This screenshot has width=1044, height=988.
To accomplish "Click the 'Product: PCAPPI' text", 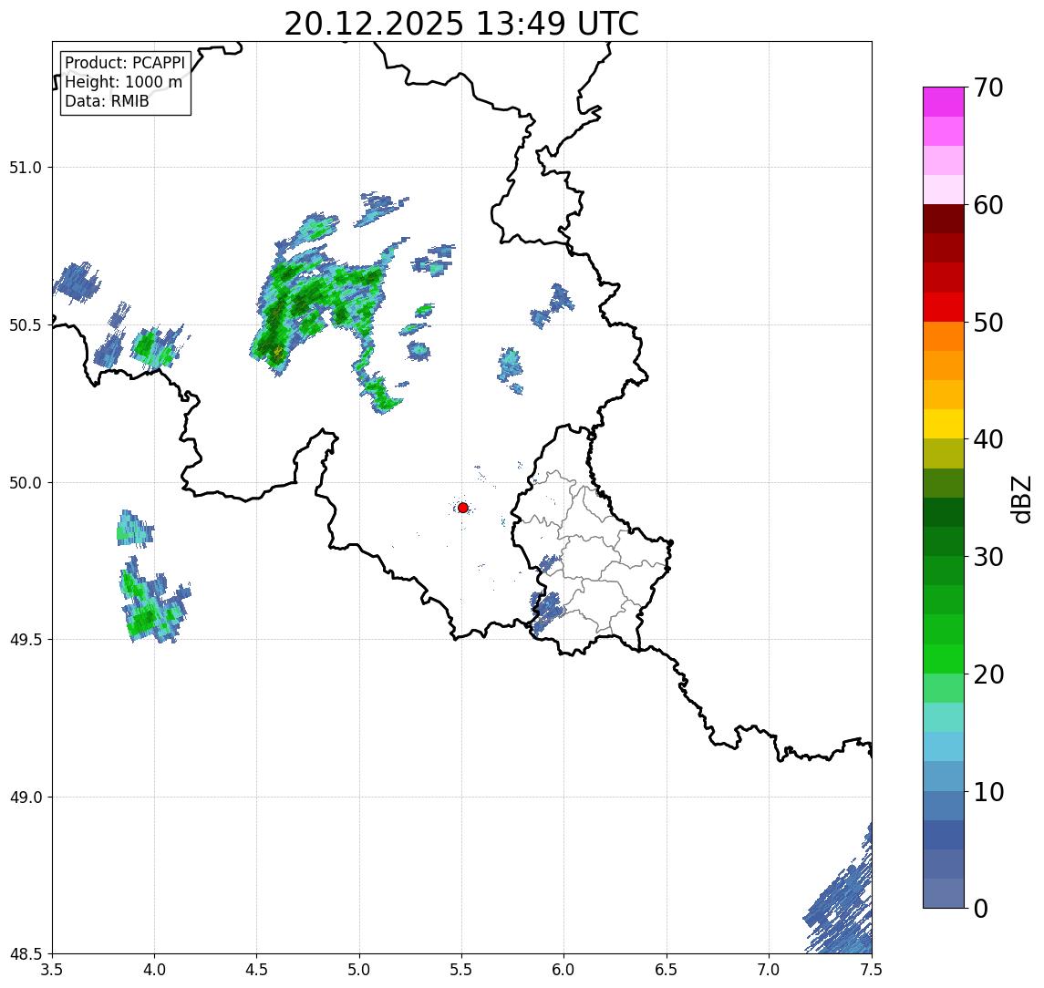I will coord(125,63).
